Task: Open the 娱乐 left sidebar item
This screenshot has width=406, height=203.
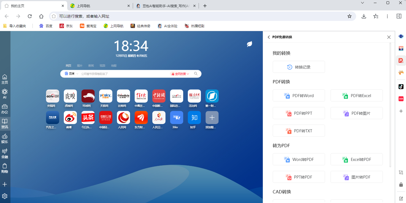Action: click(5, 139)
